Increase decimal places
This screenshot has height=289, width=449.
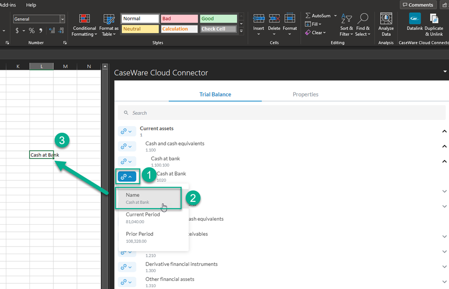pyautogui.click(x=52, y=30)
